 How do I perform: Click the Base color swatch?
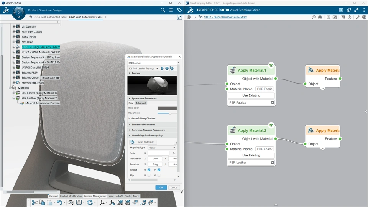coord(167,108)
